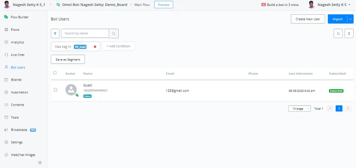Screen dimensions: 356x168
Task: Click the Tools box icon
Action: 6,117
